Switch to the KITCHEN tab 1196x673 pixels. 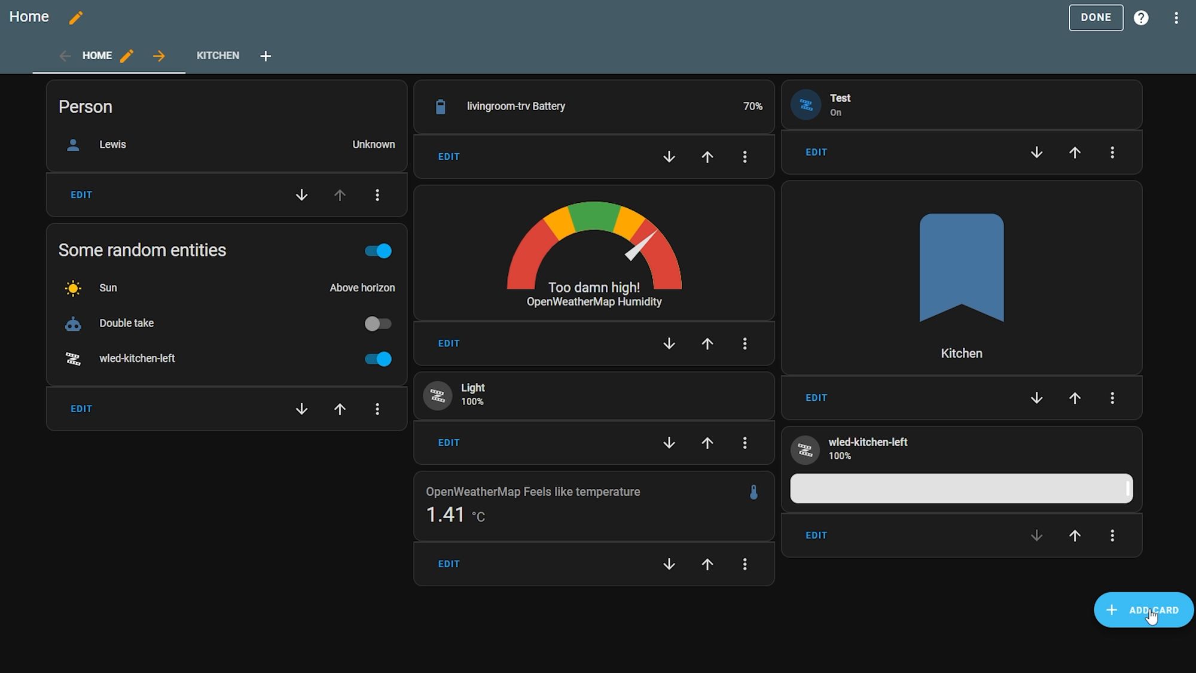(218, 56)
